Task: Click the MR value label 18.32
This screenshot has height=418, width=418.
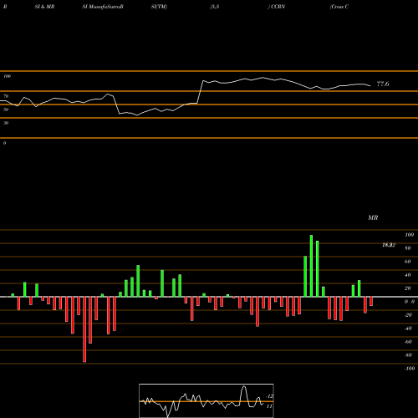Action: 389,245
